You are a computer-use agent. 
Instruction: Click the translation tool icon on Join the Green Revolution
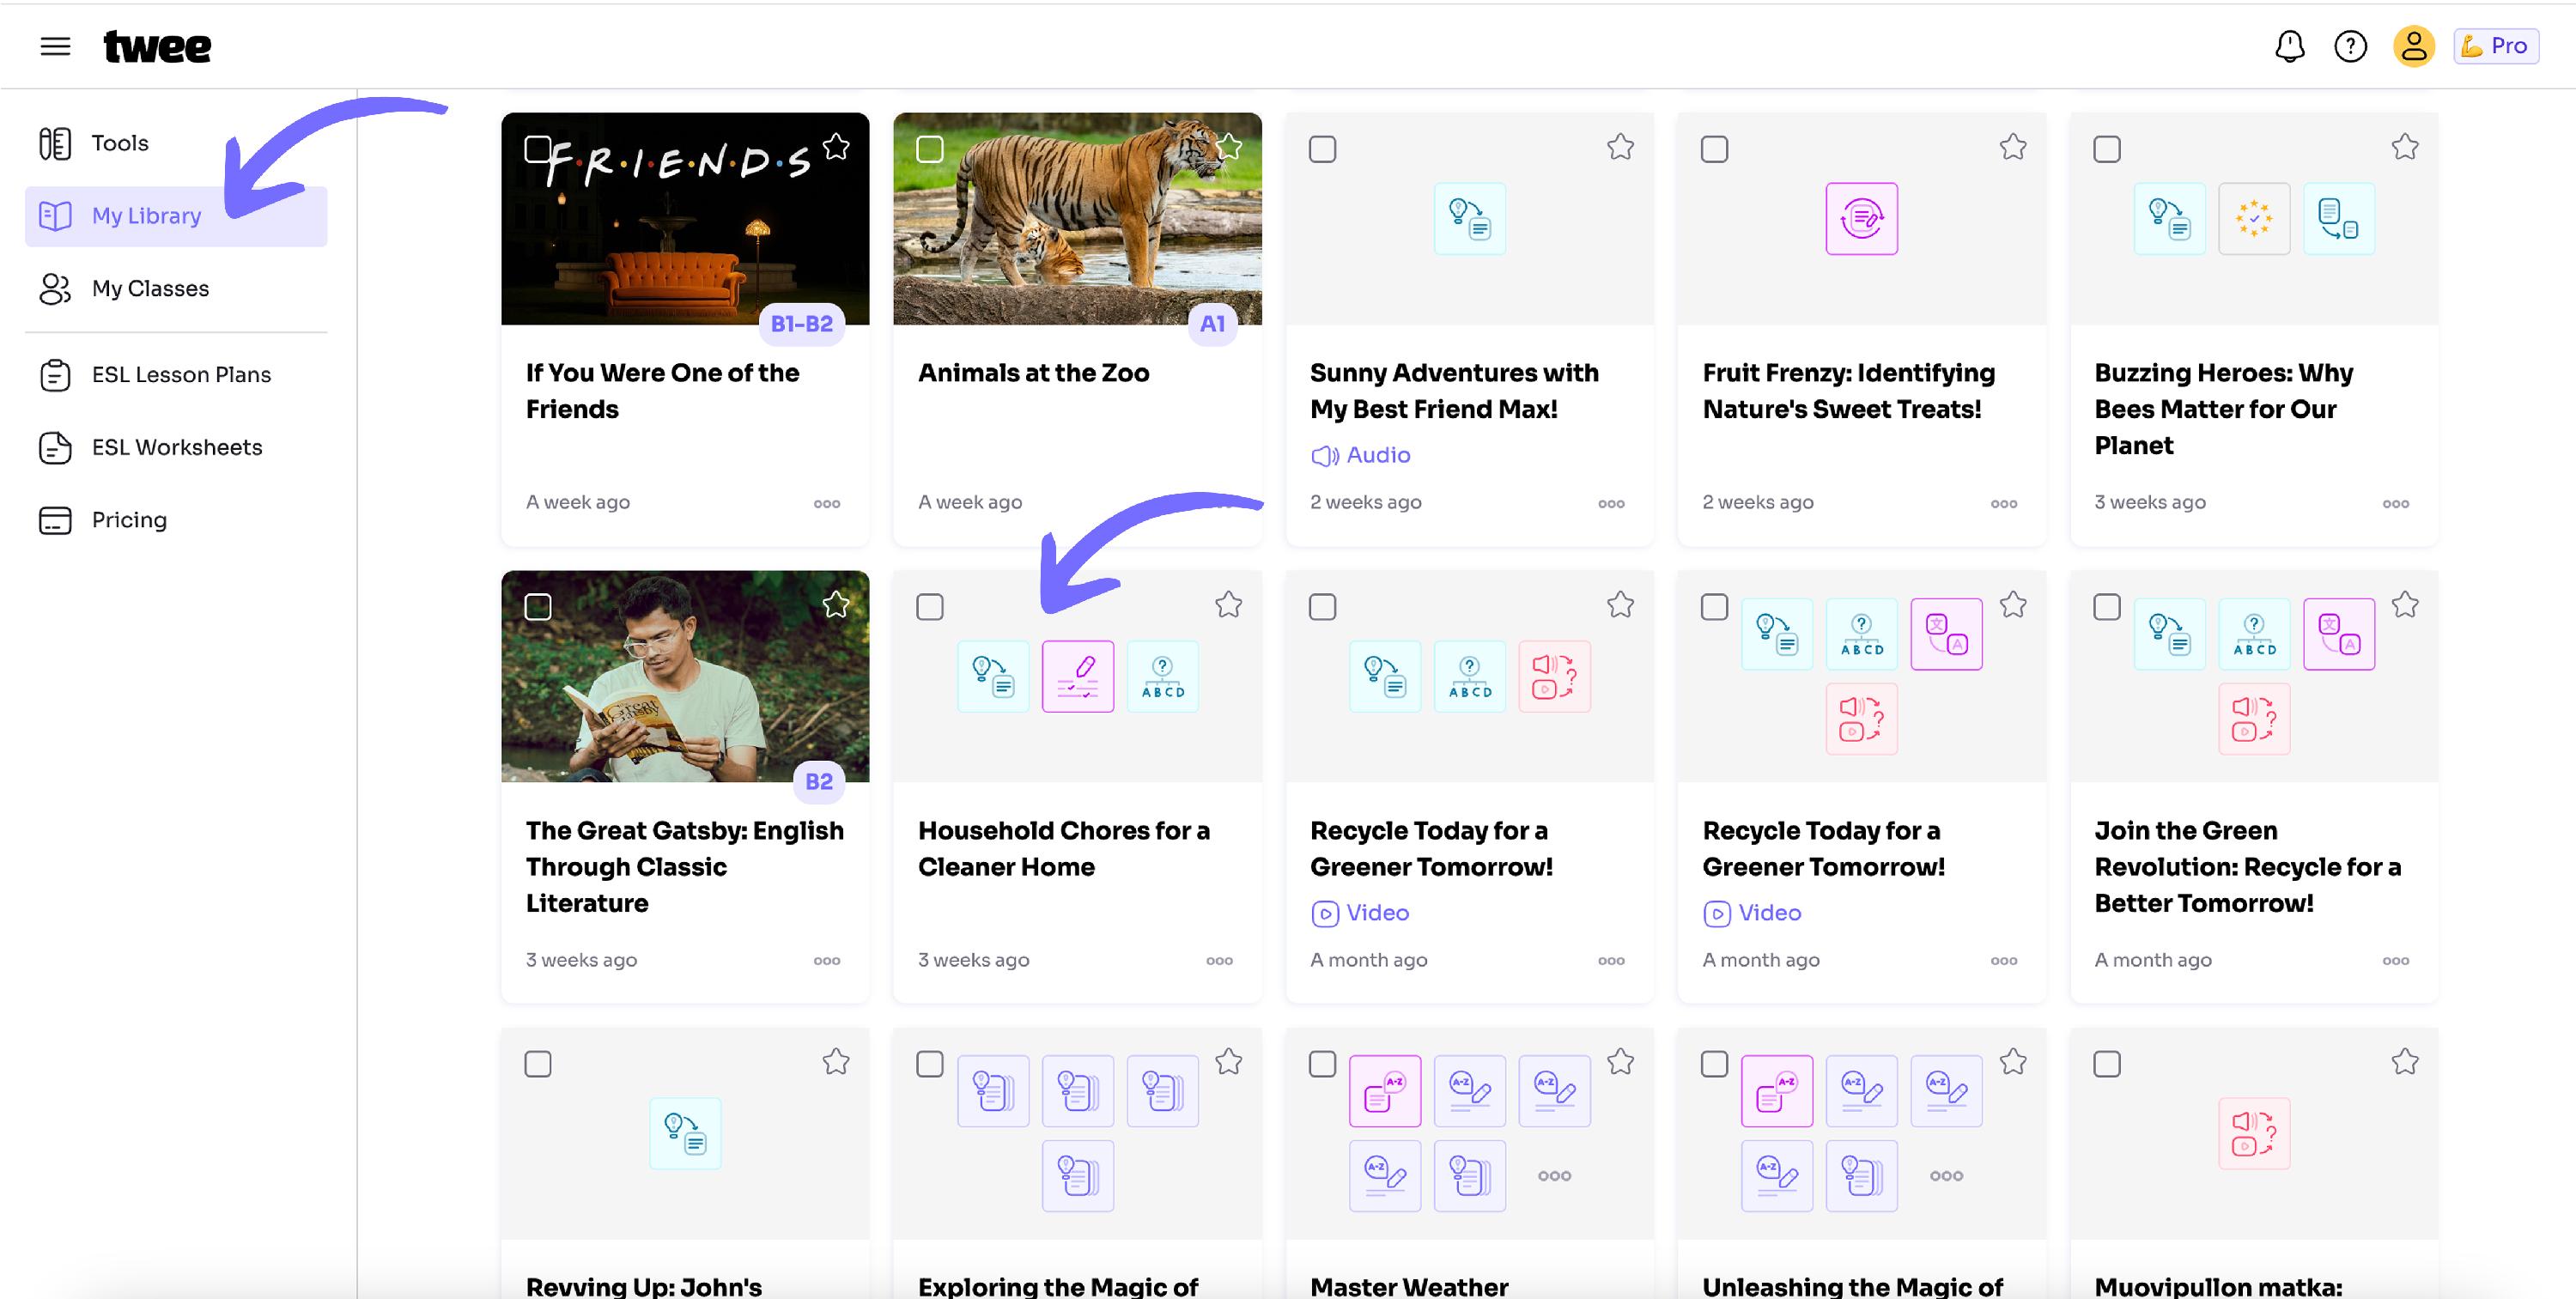[2339, 634]
